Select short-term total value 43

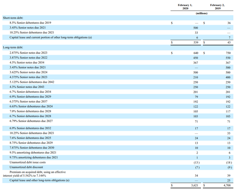coord(229,42)
